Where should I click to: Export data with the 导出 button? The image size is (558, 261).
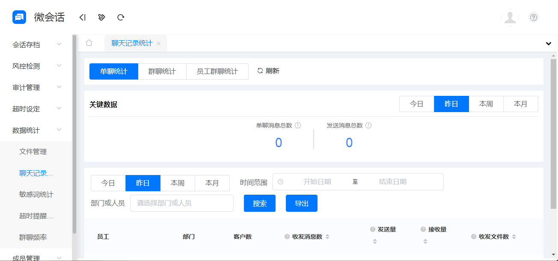tap(302, 203)
